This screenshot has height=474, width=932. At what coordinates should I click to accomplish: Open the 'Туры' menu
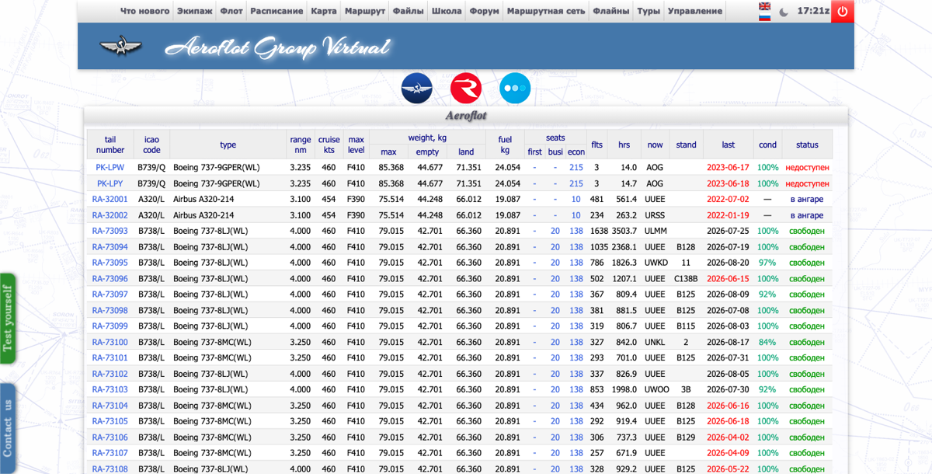(649, 11)
